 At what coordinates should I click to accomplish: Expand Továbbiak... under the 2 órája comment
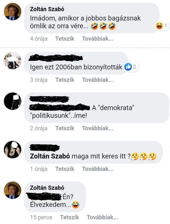point(98,128)
